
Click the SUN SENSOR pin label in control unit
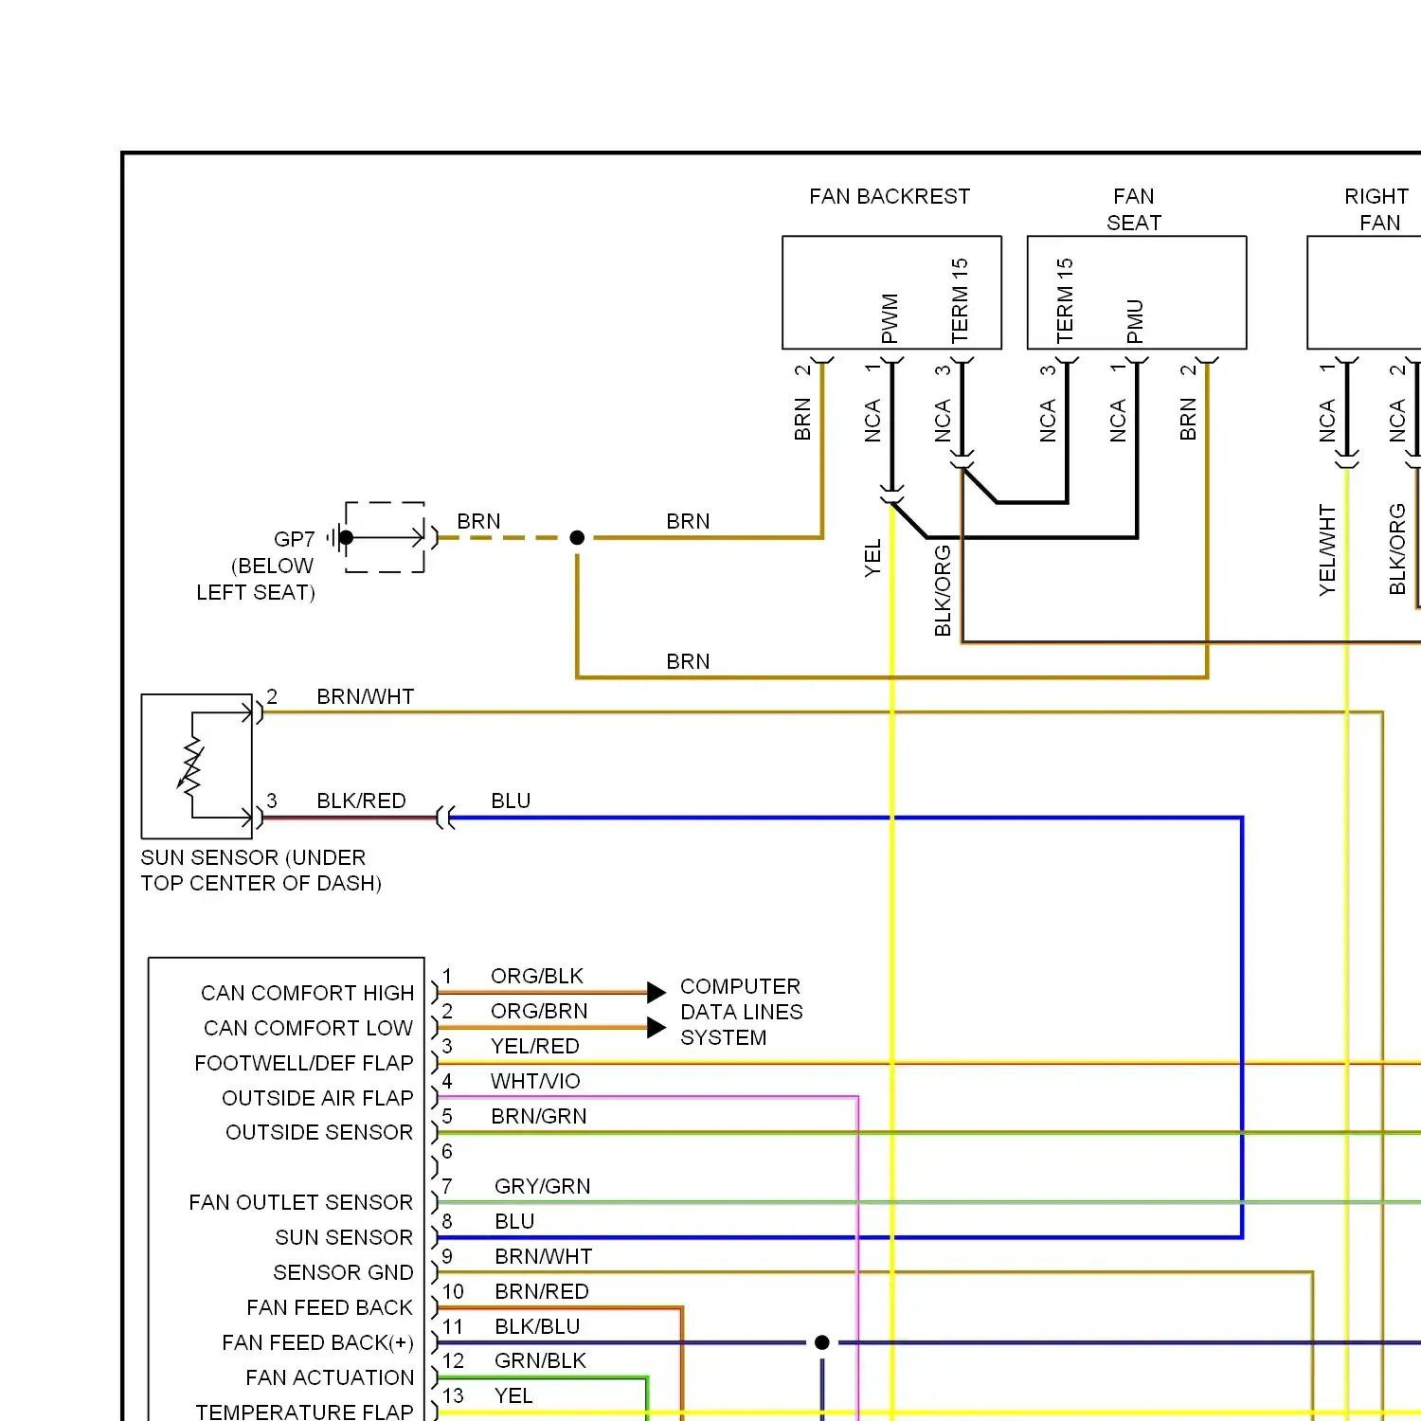344,1237
